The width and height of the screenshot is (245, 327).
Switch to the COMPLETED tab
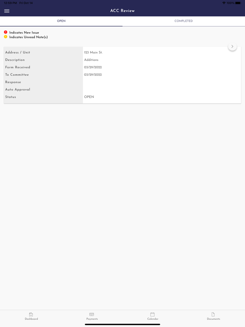[184, 21]
